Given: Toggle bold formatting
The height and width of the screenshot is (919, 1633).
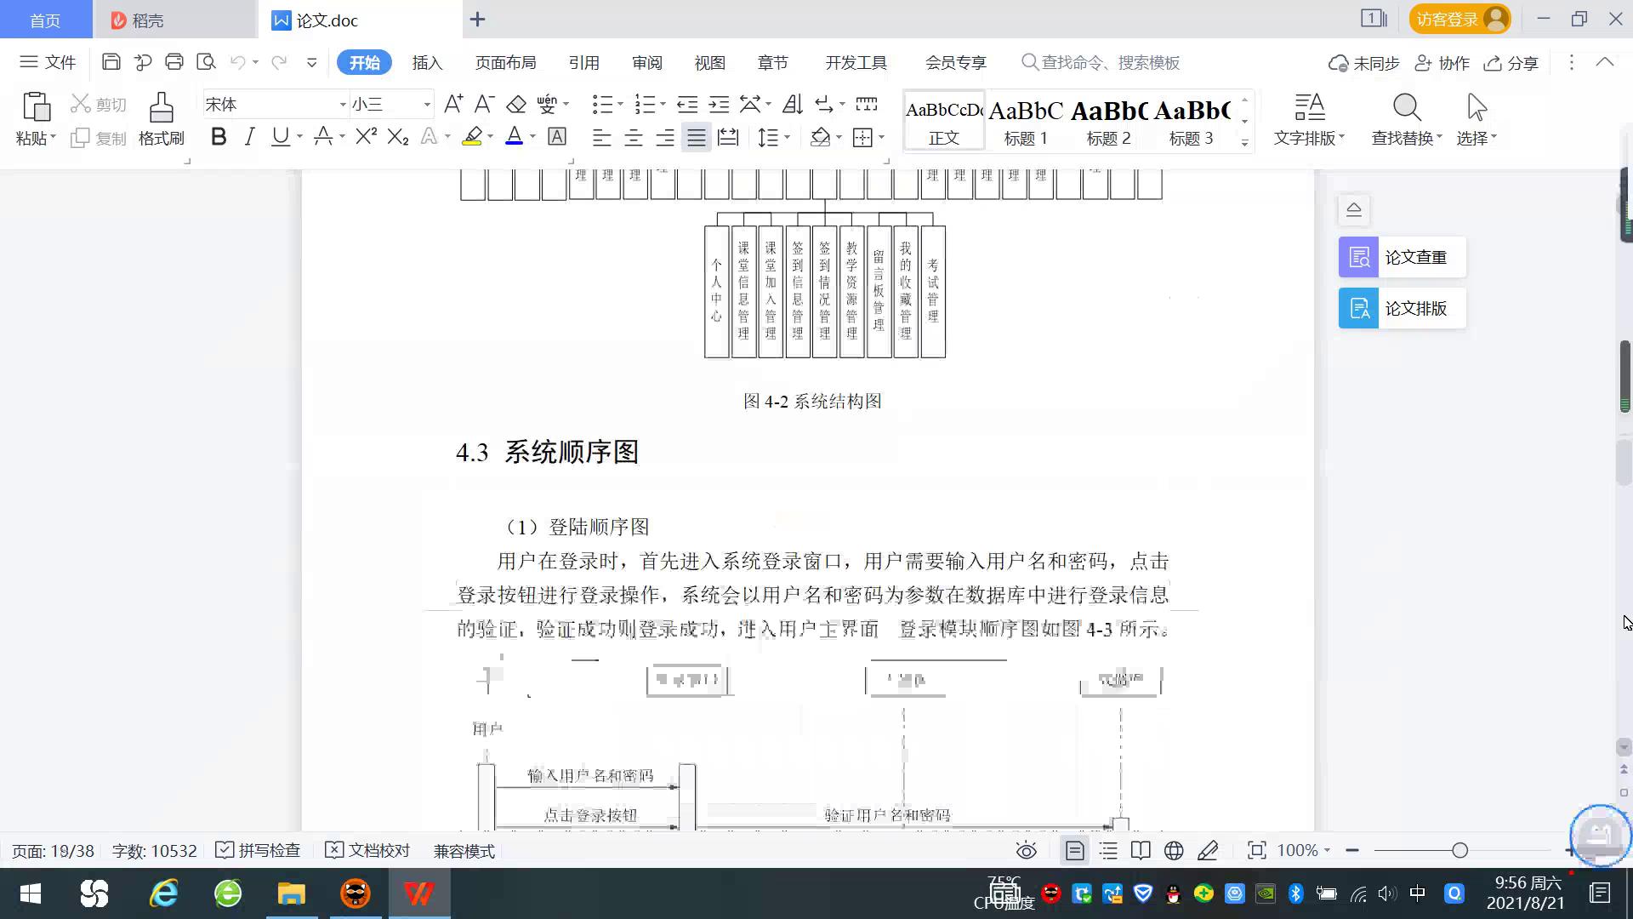Looking at the screenshot, I should click(219, 137).
